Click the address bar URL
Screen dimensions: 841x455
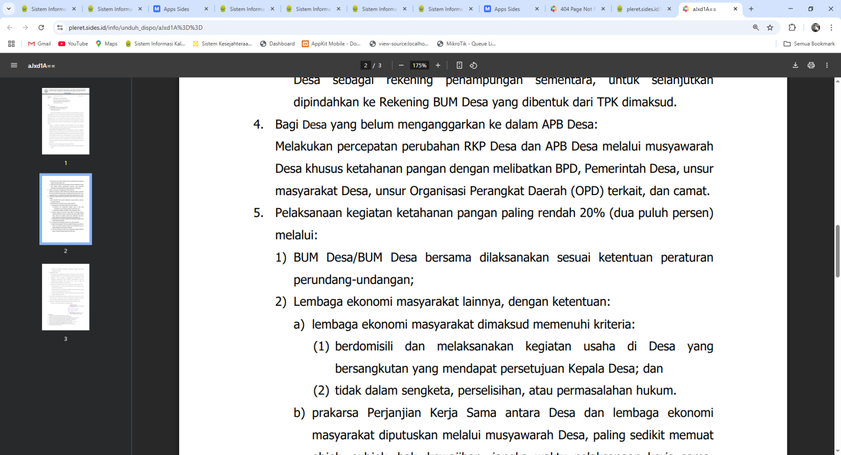pos(136,28)
